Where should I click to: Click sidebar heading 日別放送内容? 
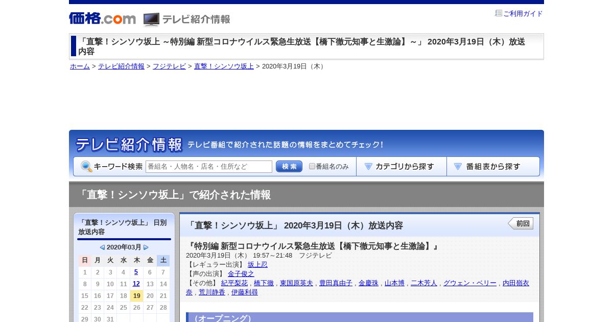122,227
